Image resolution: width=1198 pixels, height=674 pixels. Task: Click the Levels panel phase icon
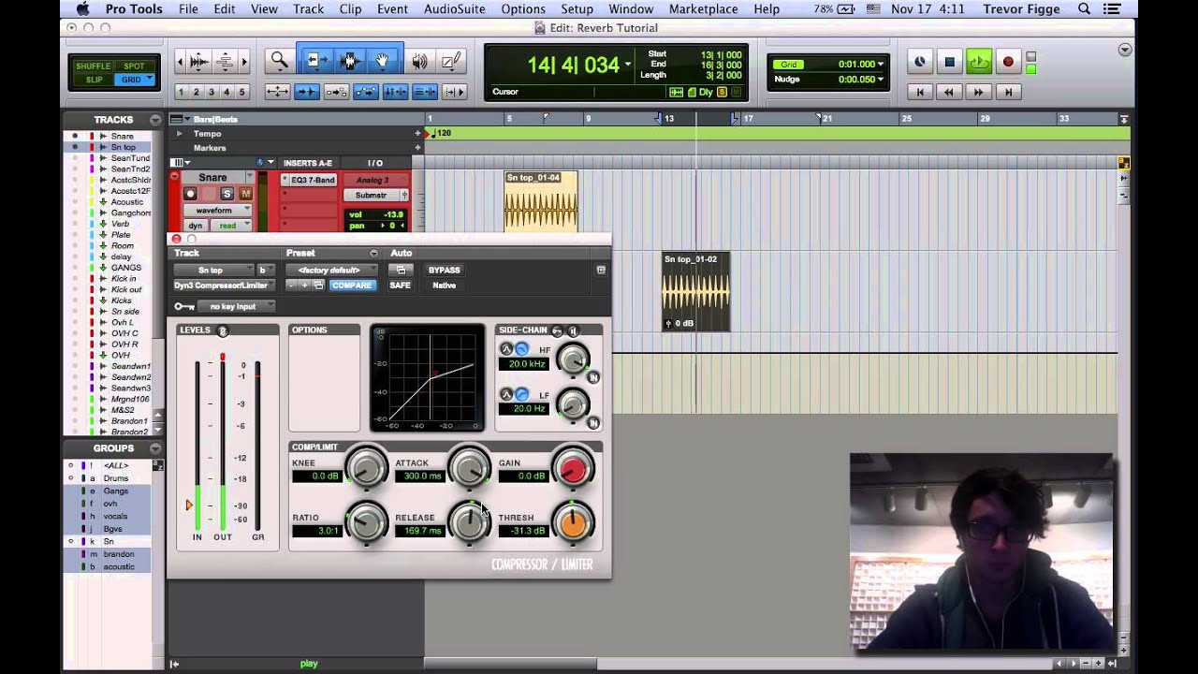[223, 330]
